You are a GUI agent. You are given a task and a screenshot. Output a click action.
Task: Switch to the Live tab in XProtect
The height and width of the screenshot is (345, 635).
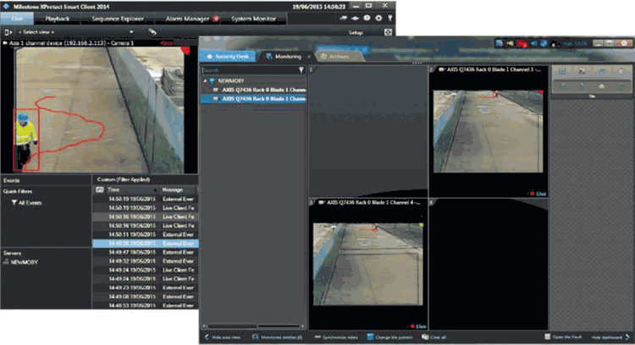17,19
